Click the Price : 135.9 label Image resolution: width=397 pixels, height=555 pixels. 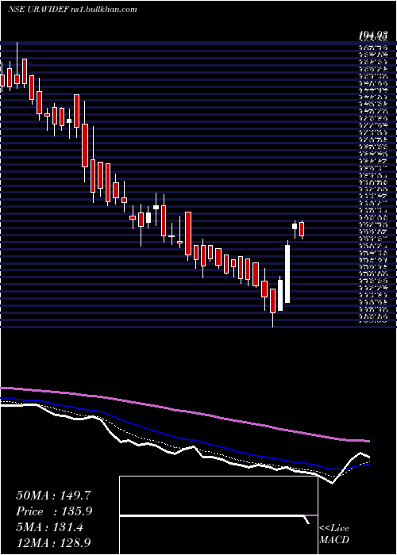[x=54, y=511]
